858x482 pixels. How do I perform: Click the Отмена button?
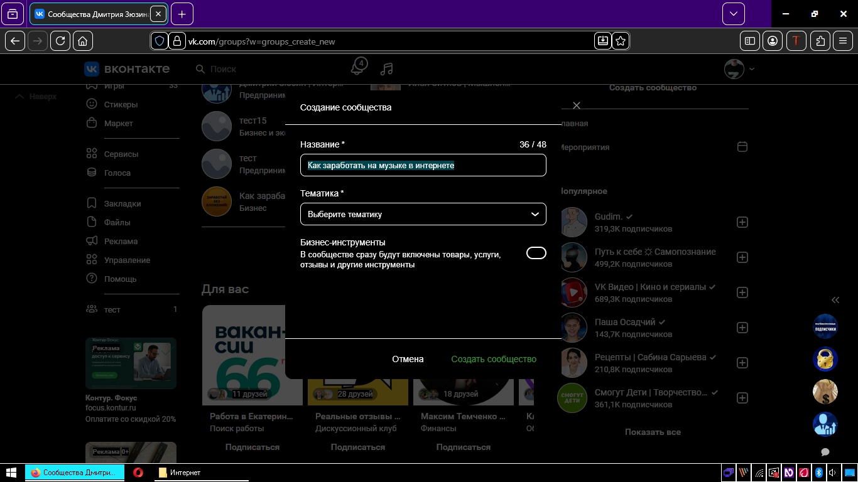408,359
